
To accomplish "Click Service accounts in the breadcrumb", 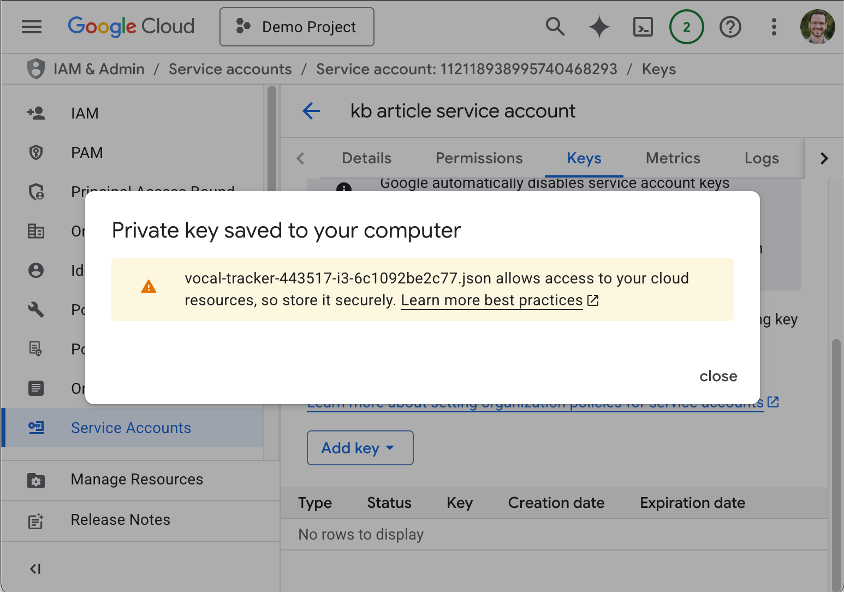I will [x=230, y=69].
